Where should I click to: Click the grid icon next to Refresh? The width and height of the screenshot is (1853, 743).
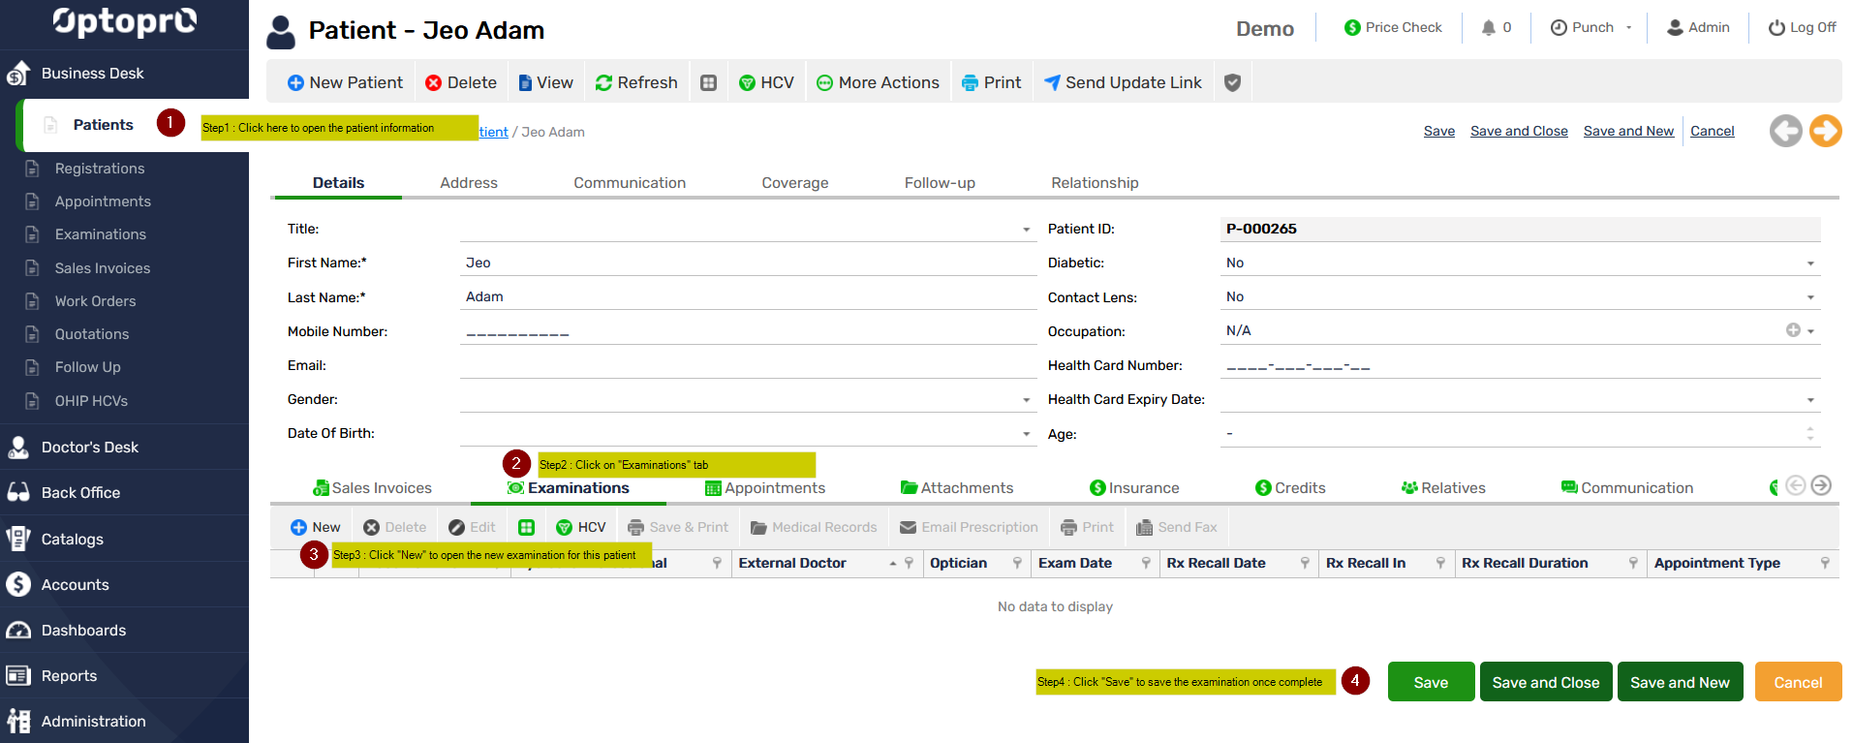[708, 83]
